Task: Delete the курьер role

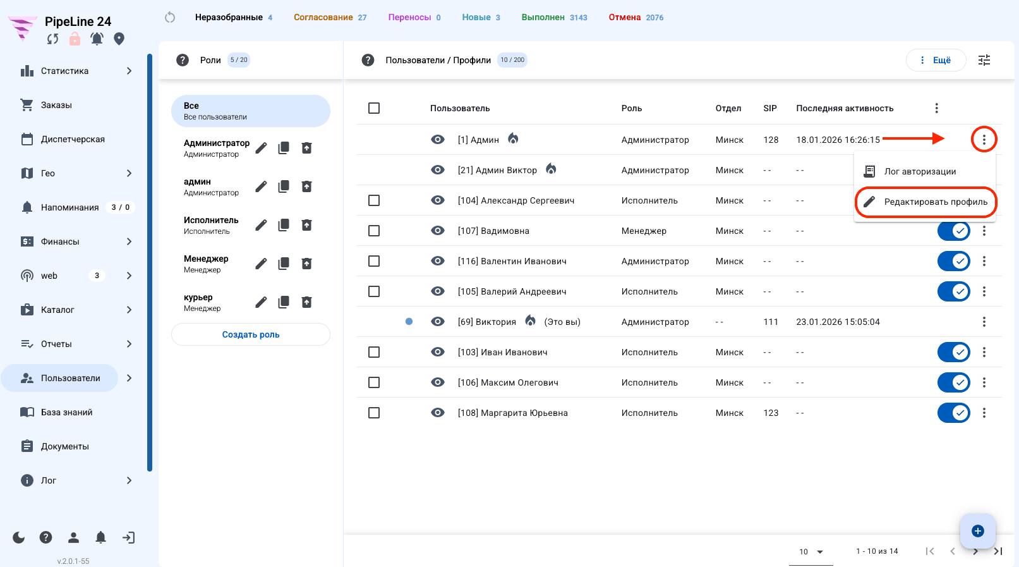Action: [306, 302]
